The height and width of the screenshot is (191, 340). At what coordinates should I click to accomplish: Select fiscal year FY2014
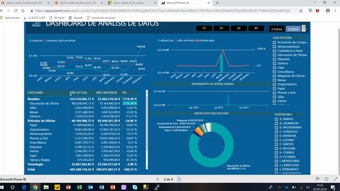pyautogui.click(x=277, y=29)
